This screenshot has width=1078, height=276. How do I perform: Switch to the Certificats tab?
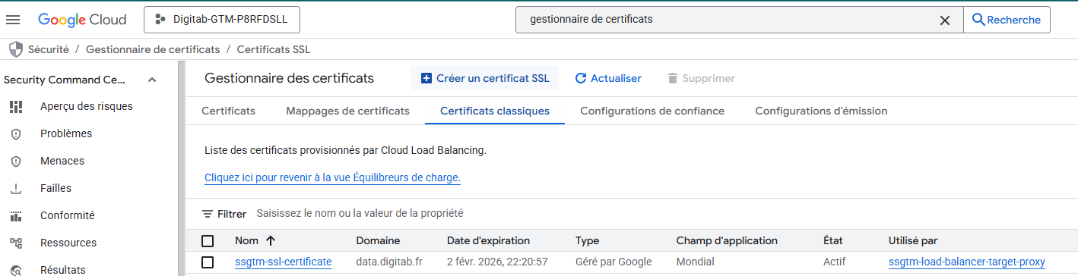click(x=228, y=111)
